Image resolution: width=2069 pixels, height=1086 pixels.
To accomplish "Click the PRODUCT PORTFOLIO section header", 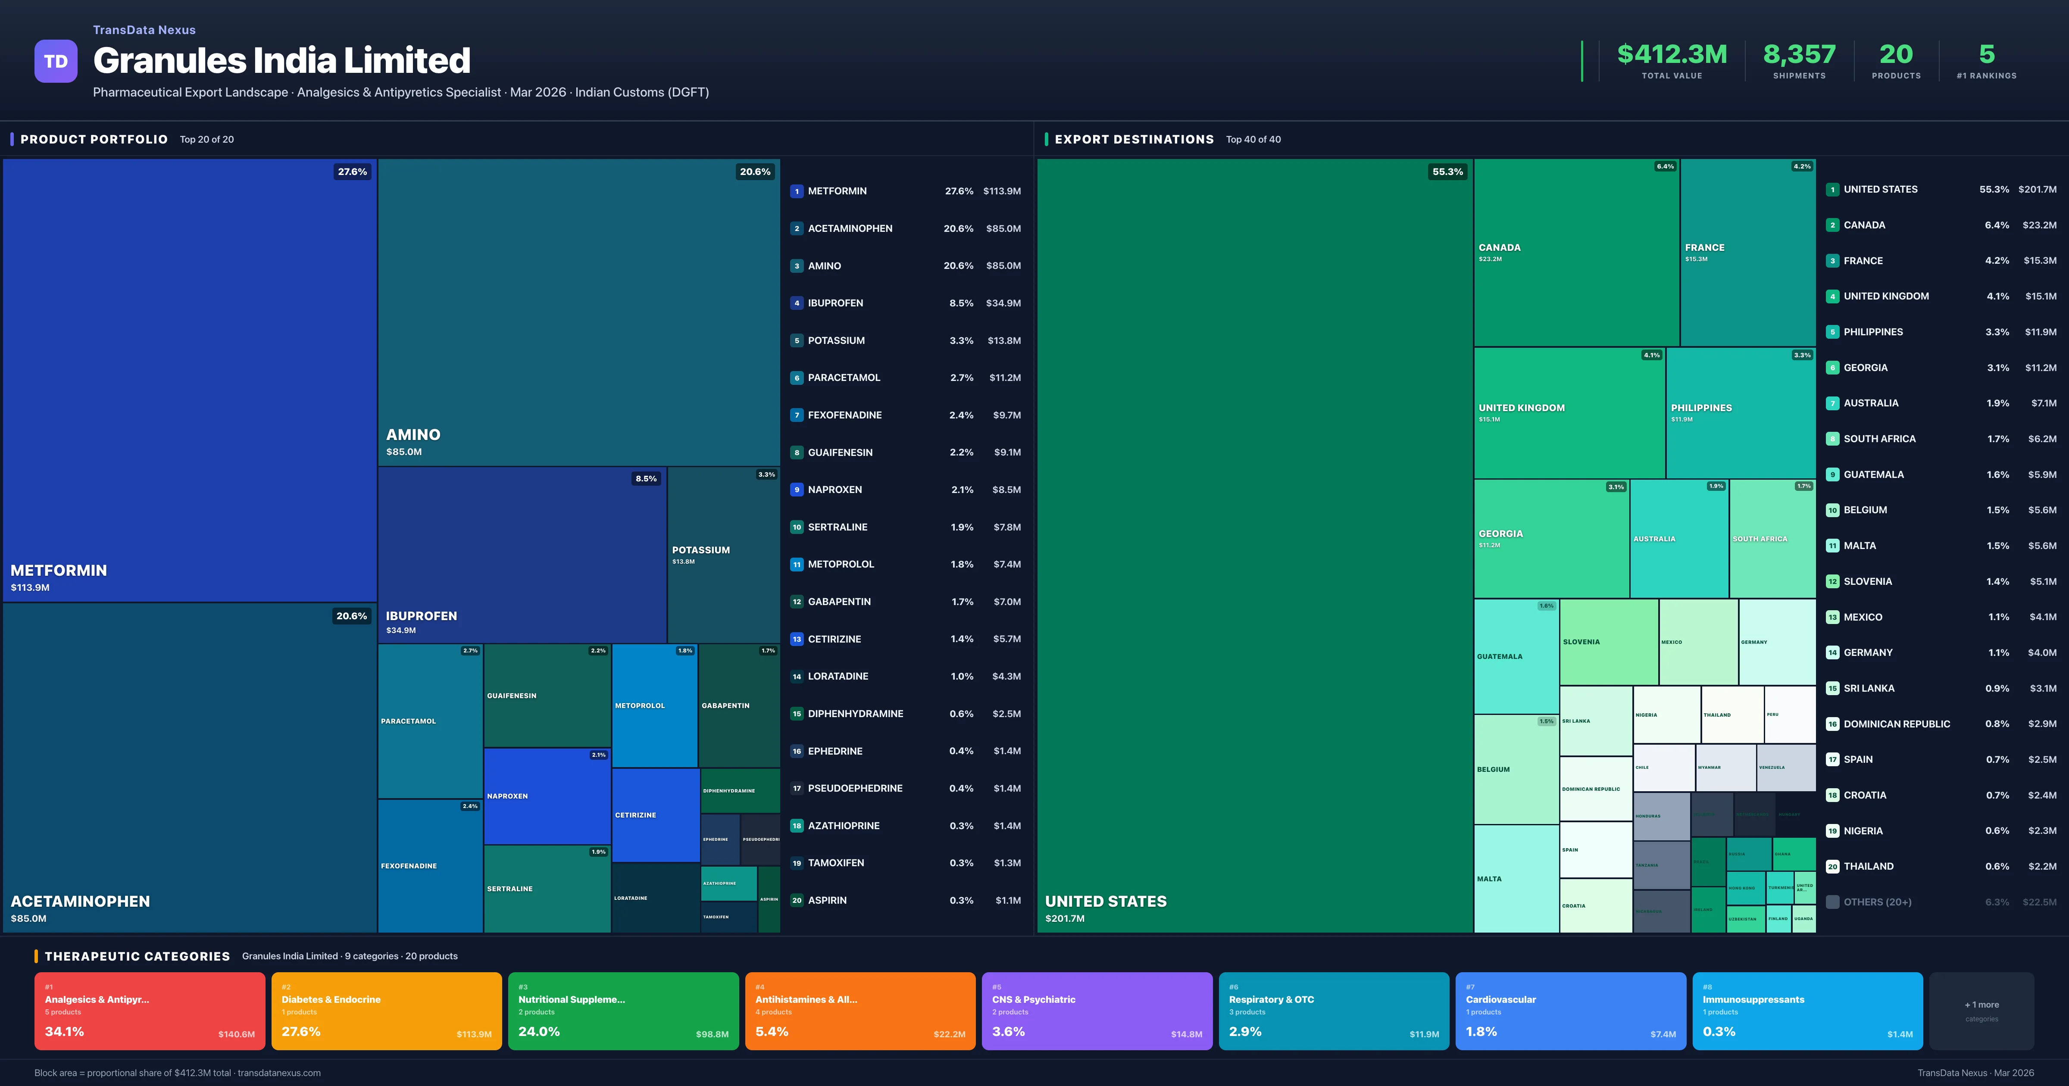I will pyautogui.click(x=94, y=139).
